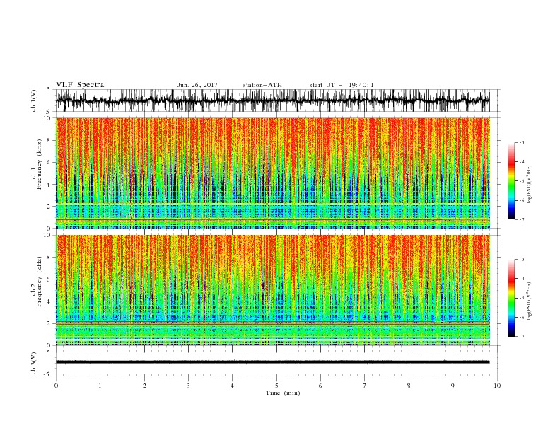The height and width of the screenshot is (433, 560).
Task: Click the ch.3(V) flat waveform trace
Action: pyautogui.click(x=273, y=362)
